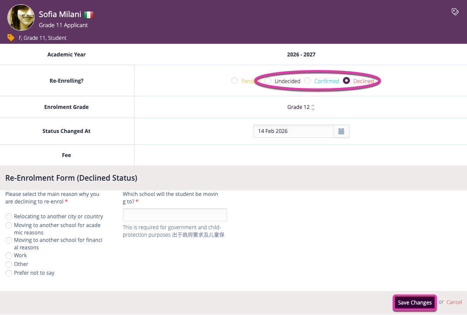The image size is (467, 315).
Task: Select the Declined radio button
Action: [x=346, y=80]
